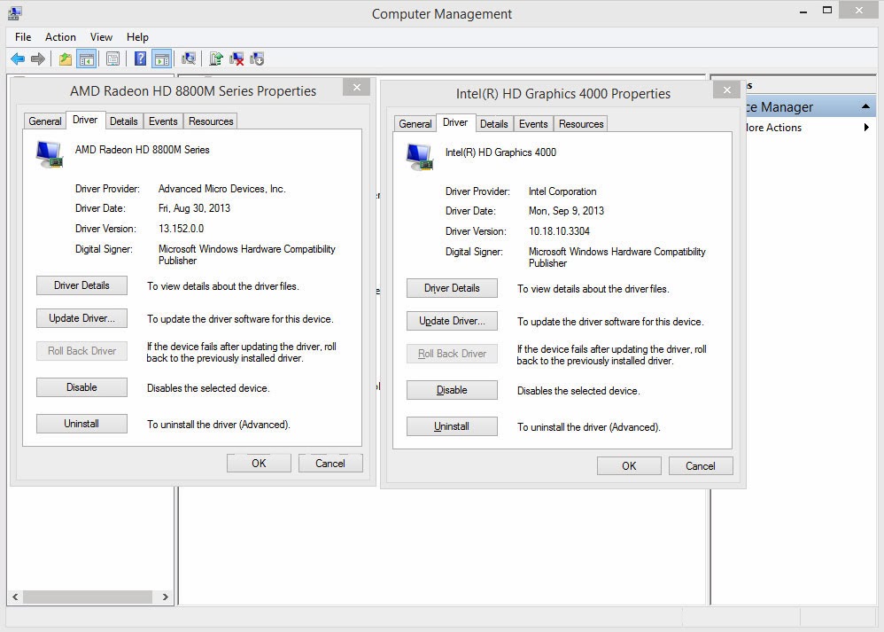Click the console tree horizontal scrollbar thumb
This screenshot has height=632, width=884.
pyautogui.click(x=88, y=597)
